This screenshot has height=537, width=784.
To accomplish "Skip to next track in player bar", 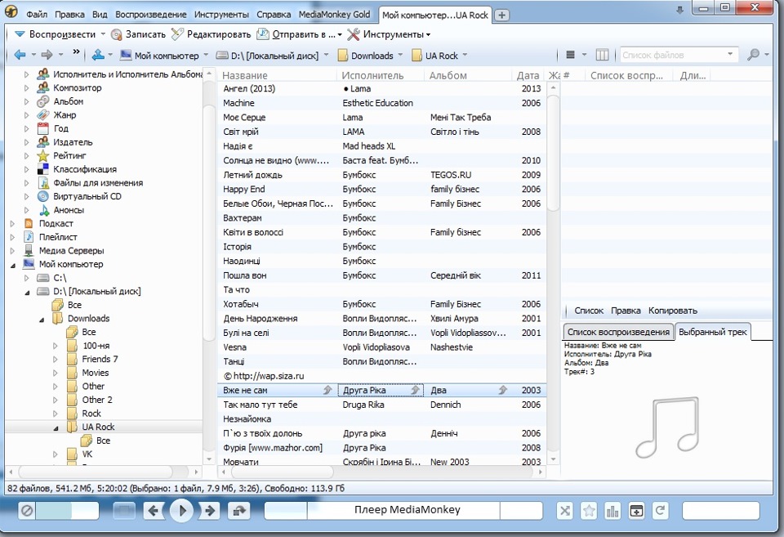I will click(210, 511).
